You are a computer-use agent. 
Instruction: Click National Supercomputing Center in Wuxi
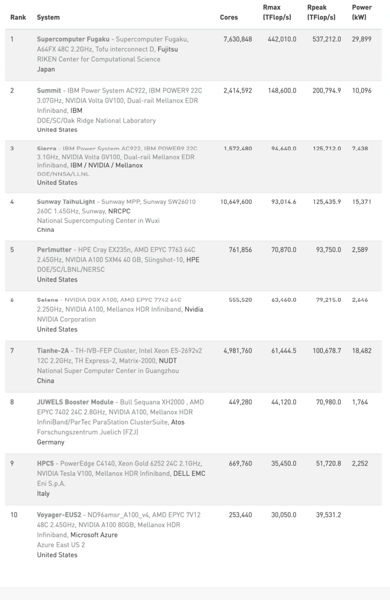(x=98, y=220)
